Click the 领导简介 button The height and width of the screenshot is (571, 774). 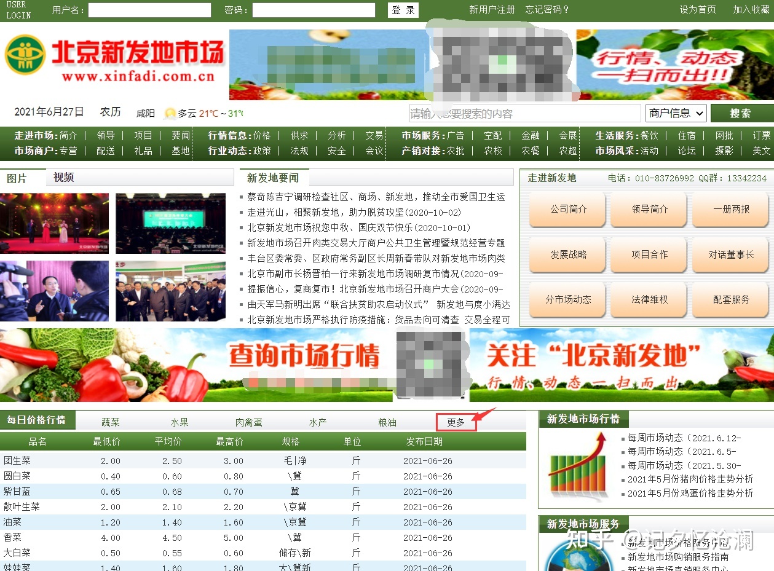[x=649, y=210]
